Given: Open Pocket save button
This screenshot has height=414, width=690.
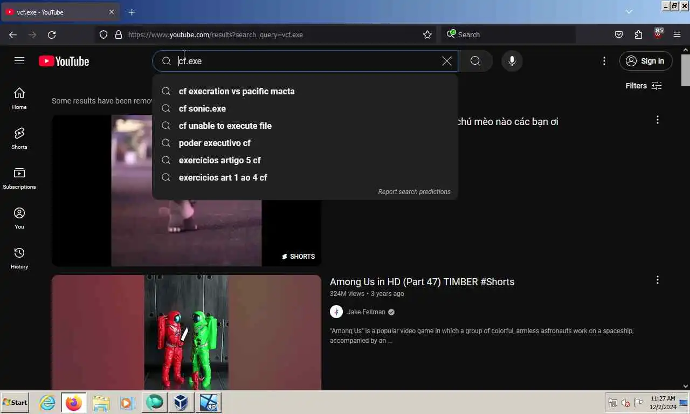Looking at the screenshot, I should point(619,34).
